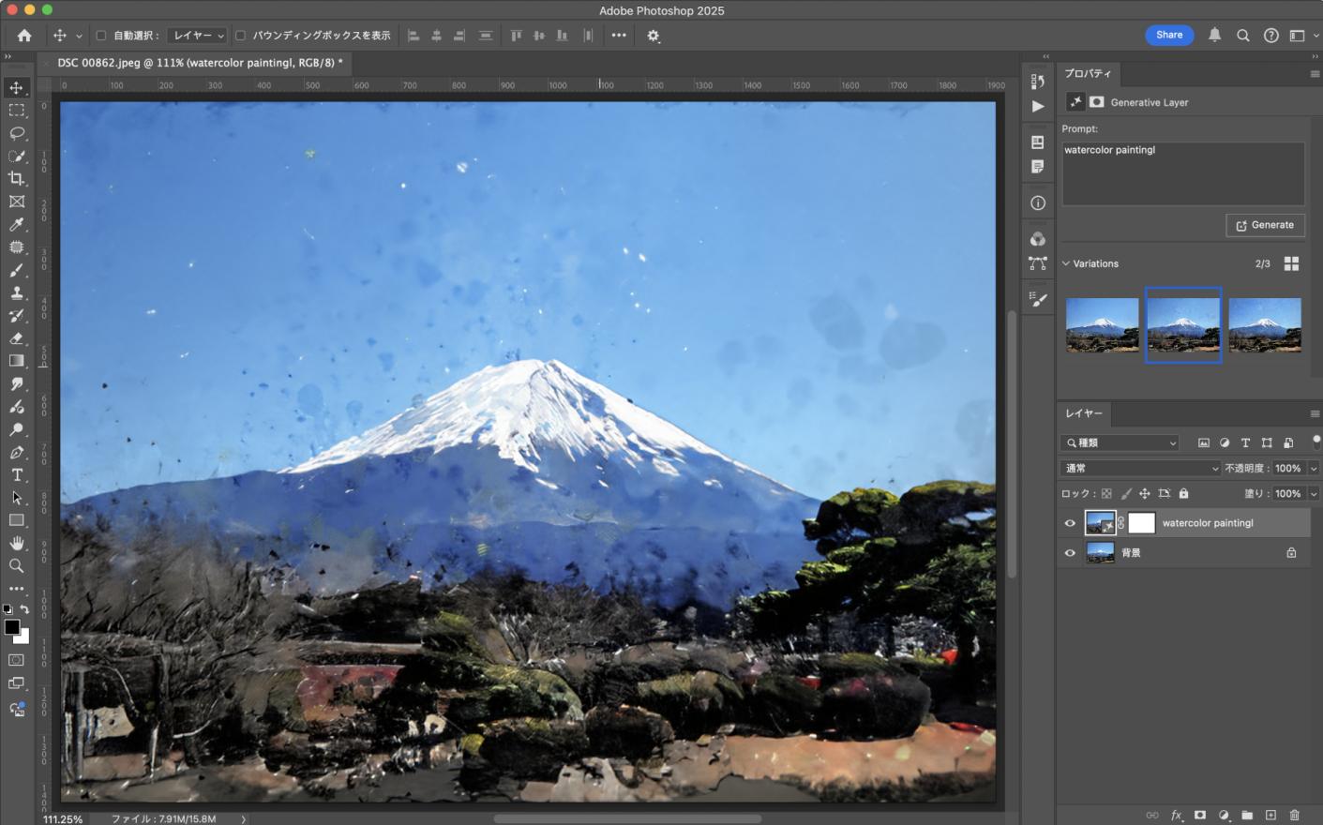Click the delete layer trash icon
The image size is (1323, 825).
pos(1294,816)
